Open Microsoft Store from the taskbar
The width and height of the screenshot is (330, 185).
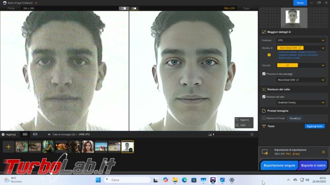click(194, 180)
